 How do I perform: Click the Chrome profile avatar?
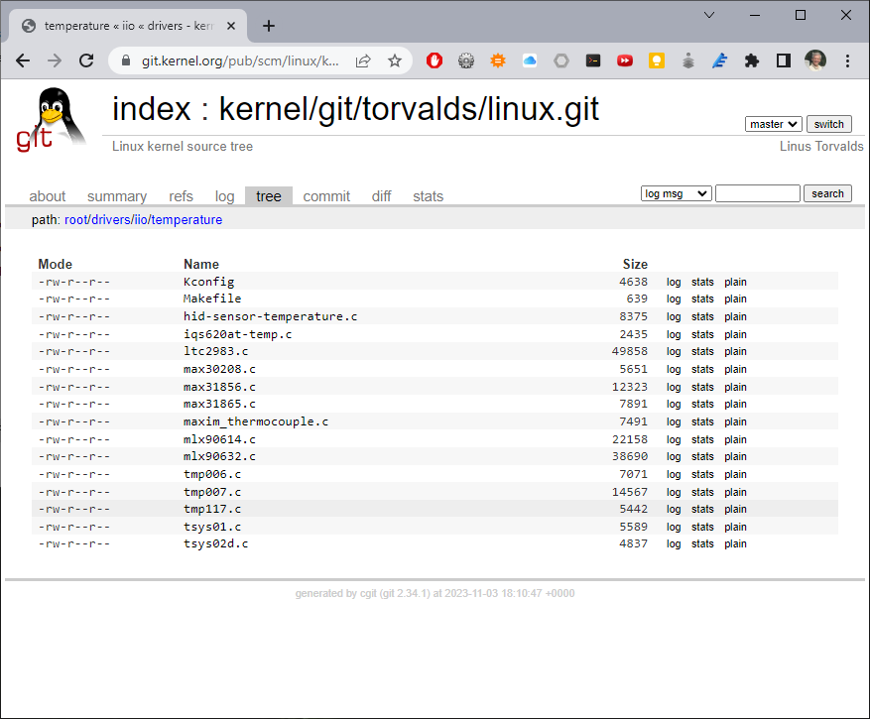(x=815, y=60)
